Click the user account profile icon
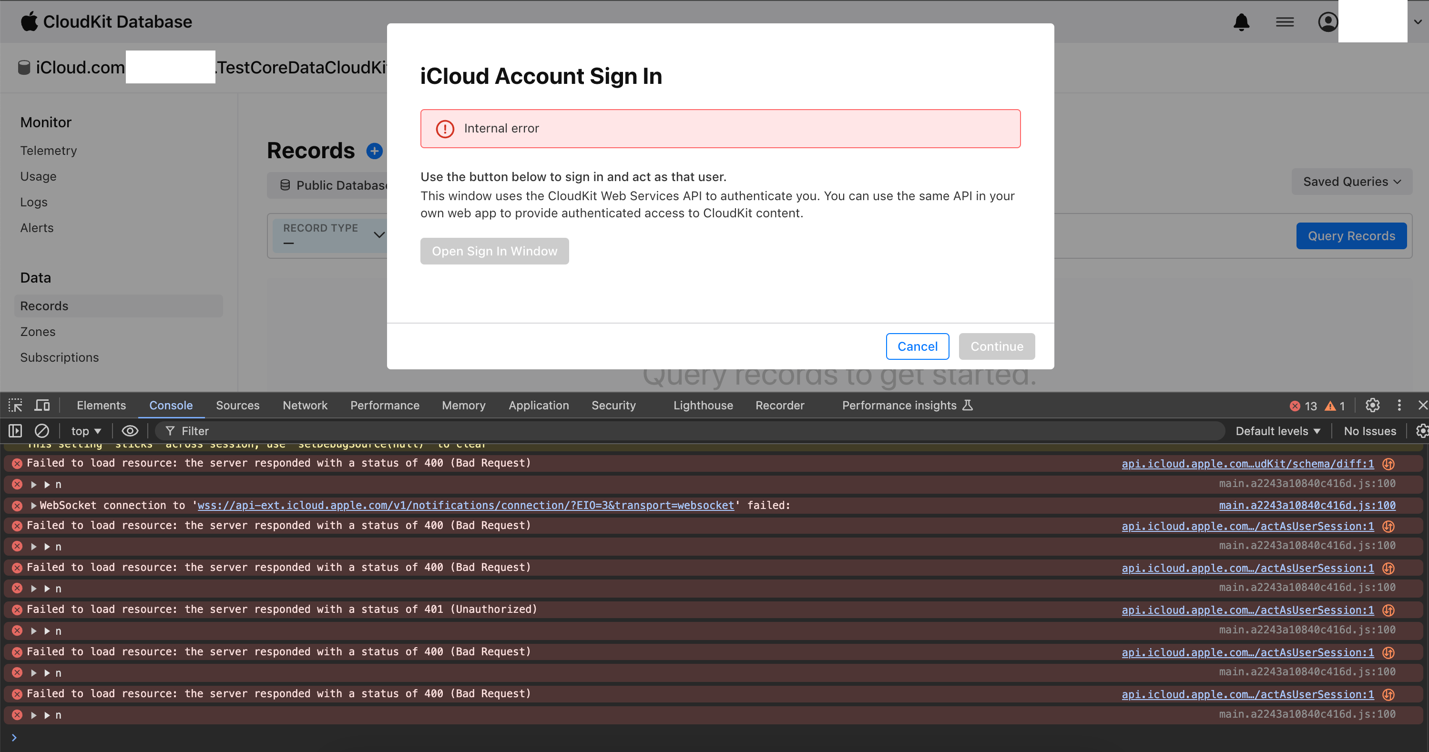The image size is (1429, 752). (x=1327, y=22)
